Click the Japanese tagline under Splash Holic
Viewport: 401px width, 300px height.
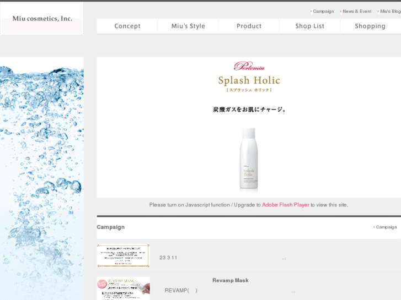click(249, 110)
